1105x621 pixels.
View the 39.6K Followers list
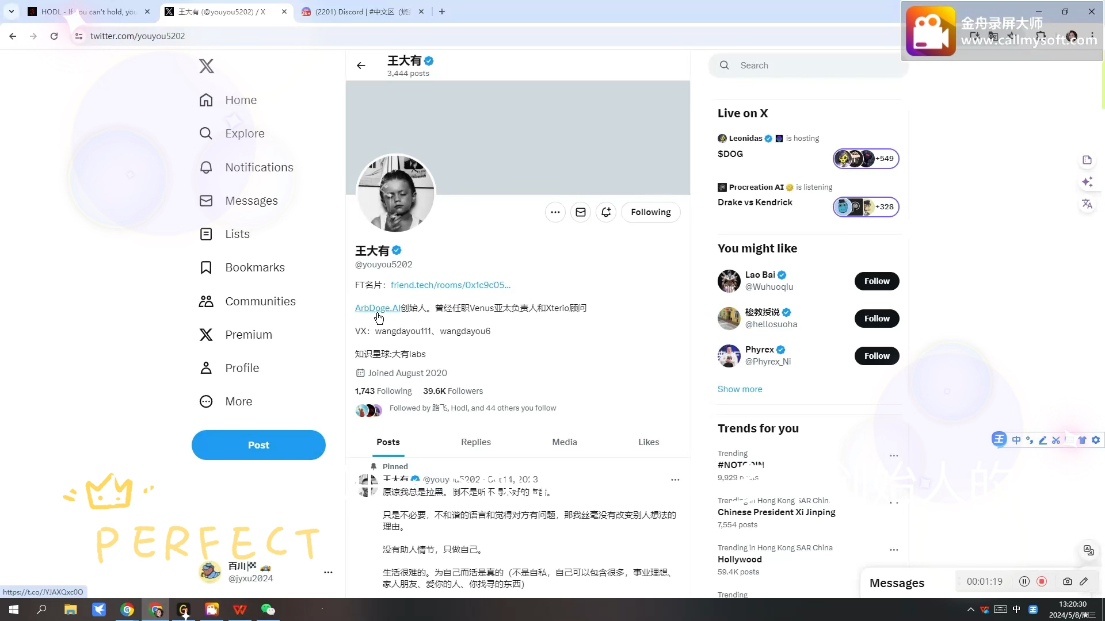coord(453,391)
